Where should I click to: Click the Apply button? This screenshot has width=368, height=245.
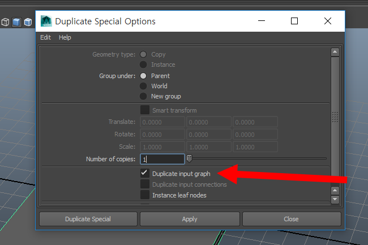(190, 219)
